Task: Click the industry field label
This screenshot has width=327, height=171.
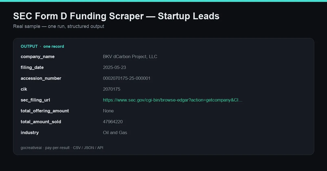Action: (30, 132)
